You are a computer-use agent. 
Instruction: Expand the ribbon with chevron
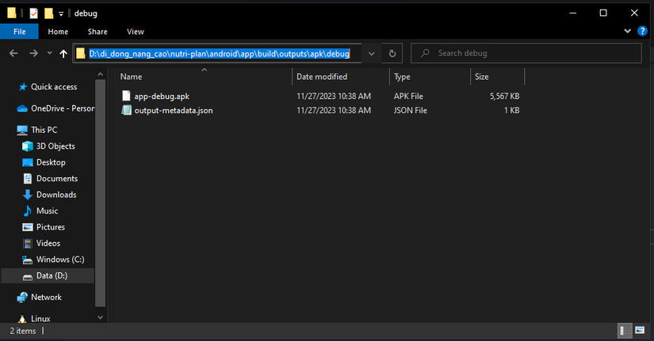coord(627,31)
